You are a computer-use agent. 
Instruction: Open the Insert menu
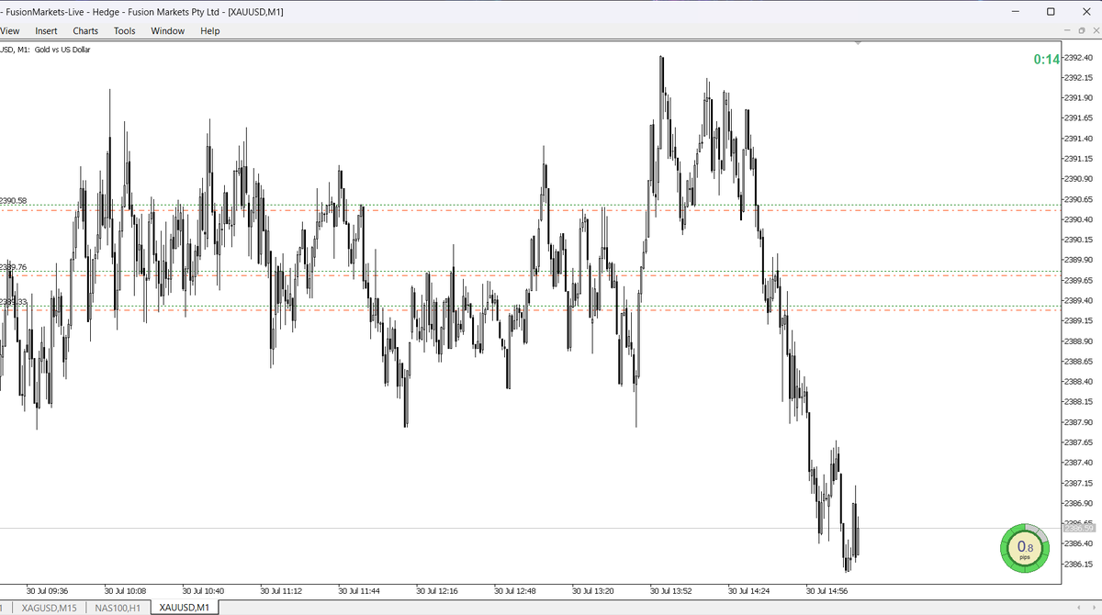click(x=46, y=30)
